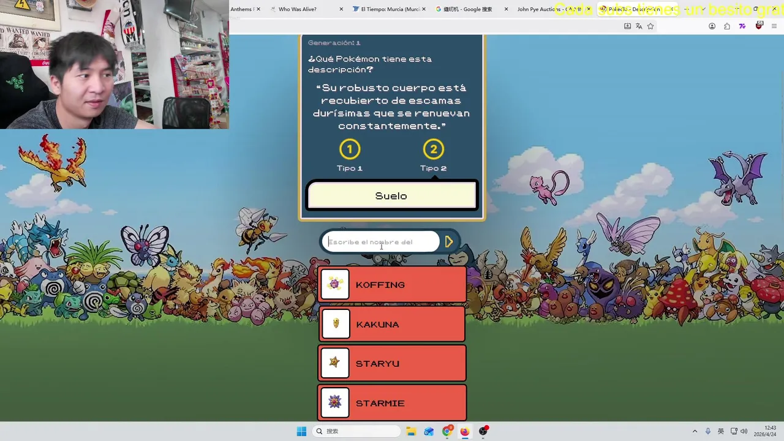Open the browser hamburger menu
This screenshot has width=784, height=441.
pyautogui.click(x=774, y=26)
